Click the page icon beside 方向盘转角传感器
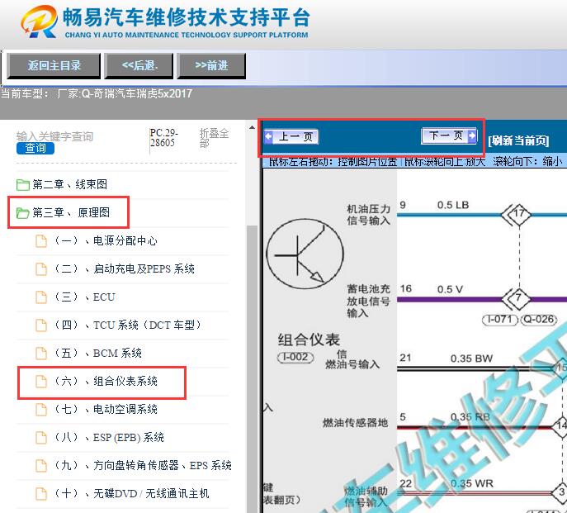The height and width of the screenshot is (513, 567). [41, 466]
